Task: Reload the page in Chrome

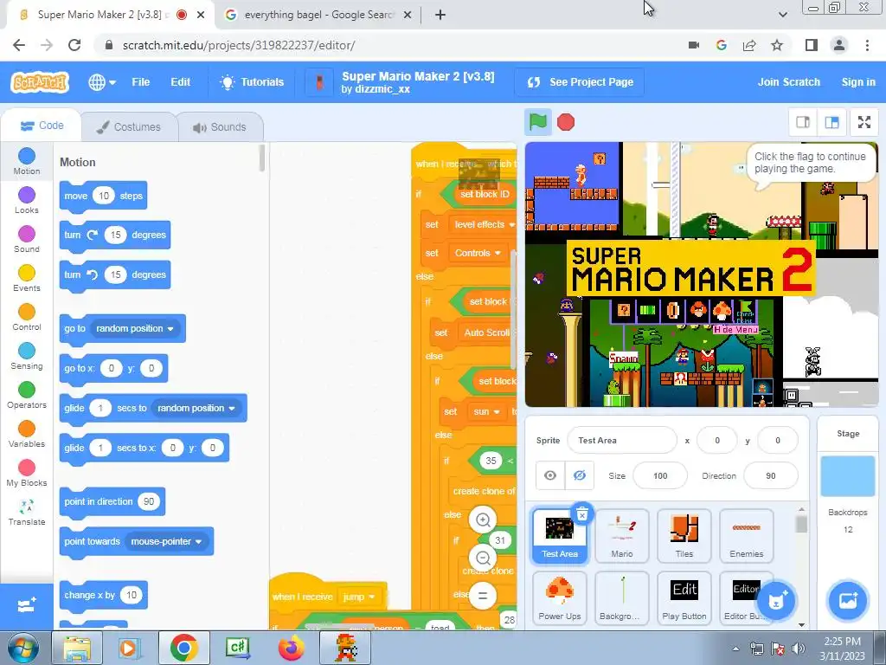Action: click(x=74, y=45)
